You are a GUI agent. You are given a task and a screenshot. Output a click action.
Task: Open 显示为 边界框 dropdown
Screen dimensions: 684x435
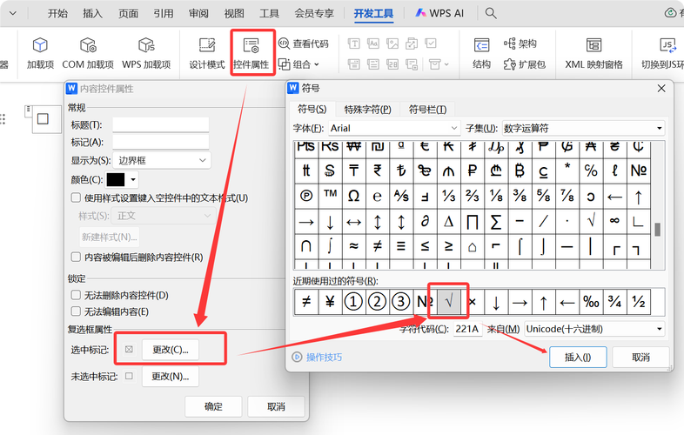tap(161, 160)
